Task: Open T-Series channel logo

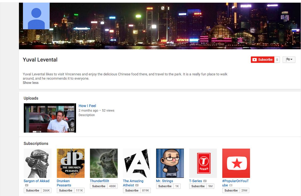Action: pyautogui.click(x=203, y=163)
